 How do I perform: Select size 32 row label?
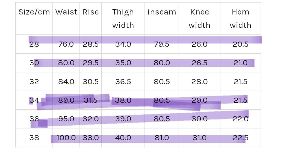tap(34, 82)
